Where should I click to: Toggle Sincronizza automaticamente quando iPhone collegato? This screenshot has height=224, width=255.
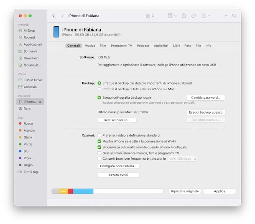point(99,147)
